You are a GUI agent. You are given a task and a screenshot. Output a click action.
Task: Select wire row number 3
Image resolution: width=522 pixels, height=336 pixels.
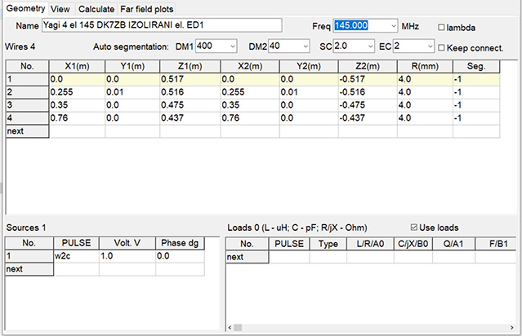click(x=27, y=105)
